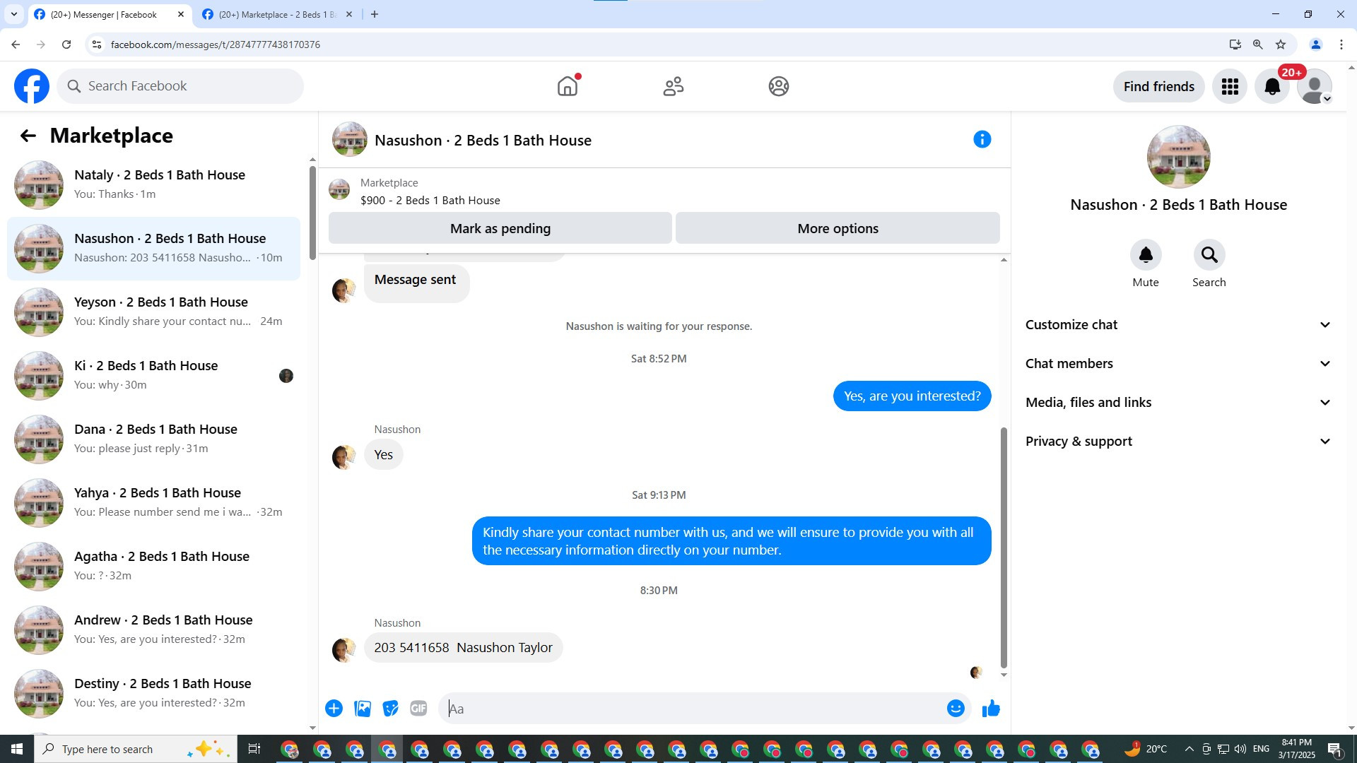Click Nasushon's avatar beside the phone number message
This screenshot has width=1357, height=763.
[344, 649]
